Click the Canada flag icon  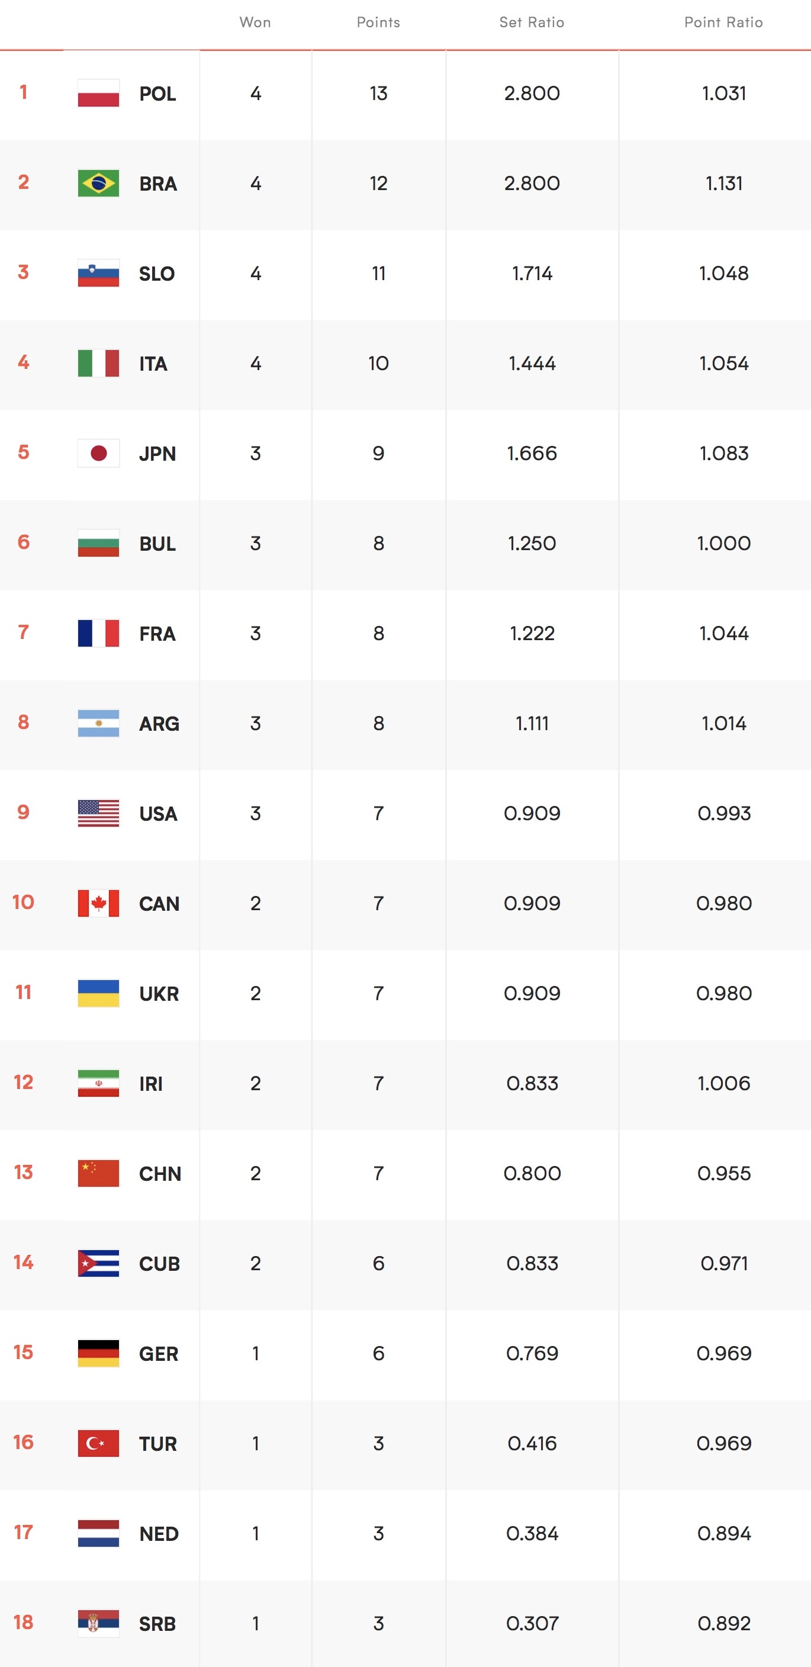tap(98, 902)
